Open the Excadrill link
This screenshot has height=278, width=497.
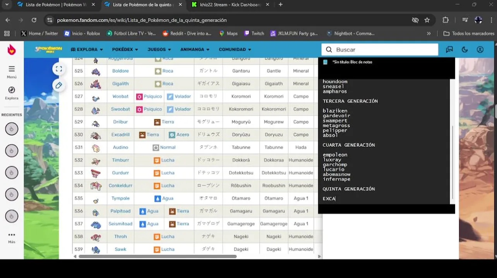120,135
